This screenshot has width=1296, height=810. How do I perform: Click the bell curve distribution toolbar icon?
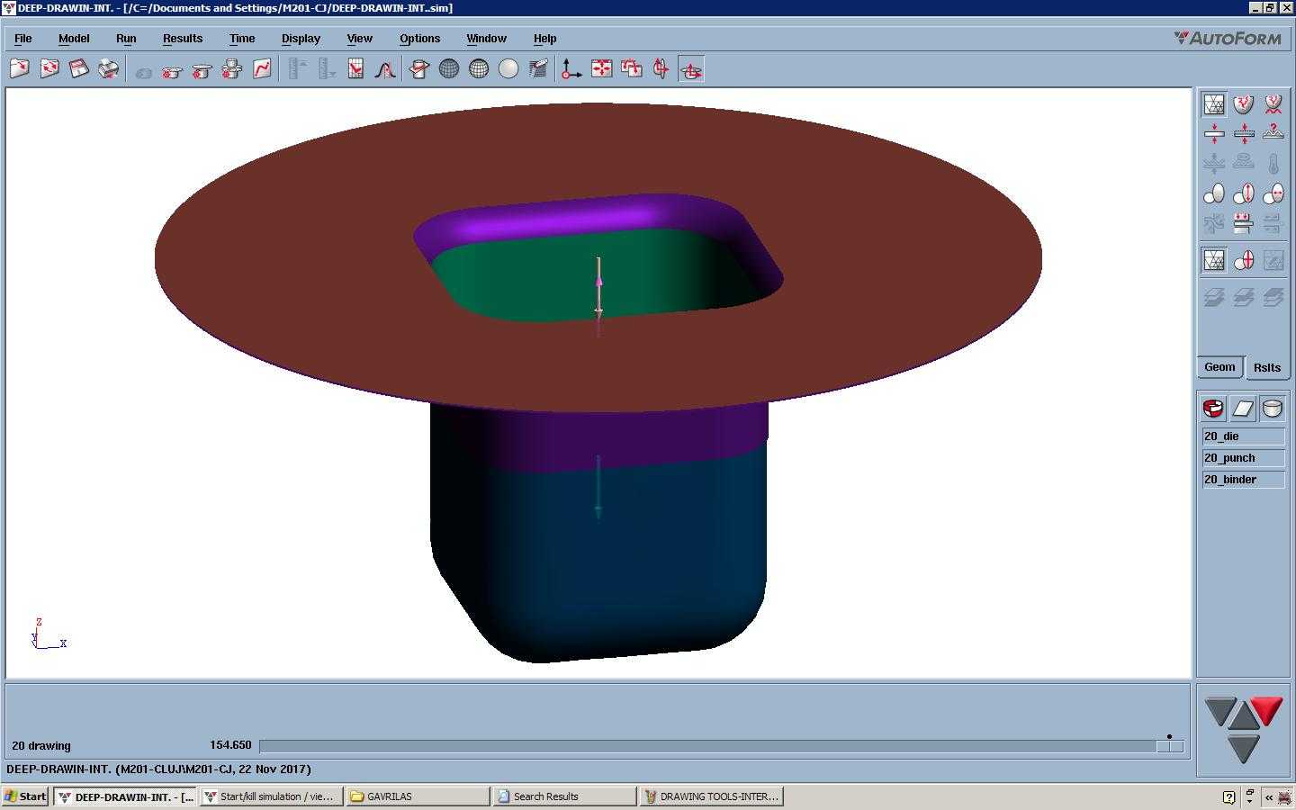[385, 69]
